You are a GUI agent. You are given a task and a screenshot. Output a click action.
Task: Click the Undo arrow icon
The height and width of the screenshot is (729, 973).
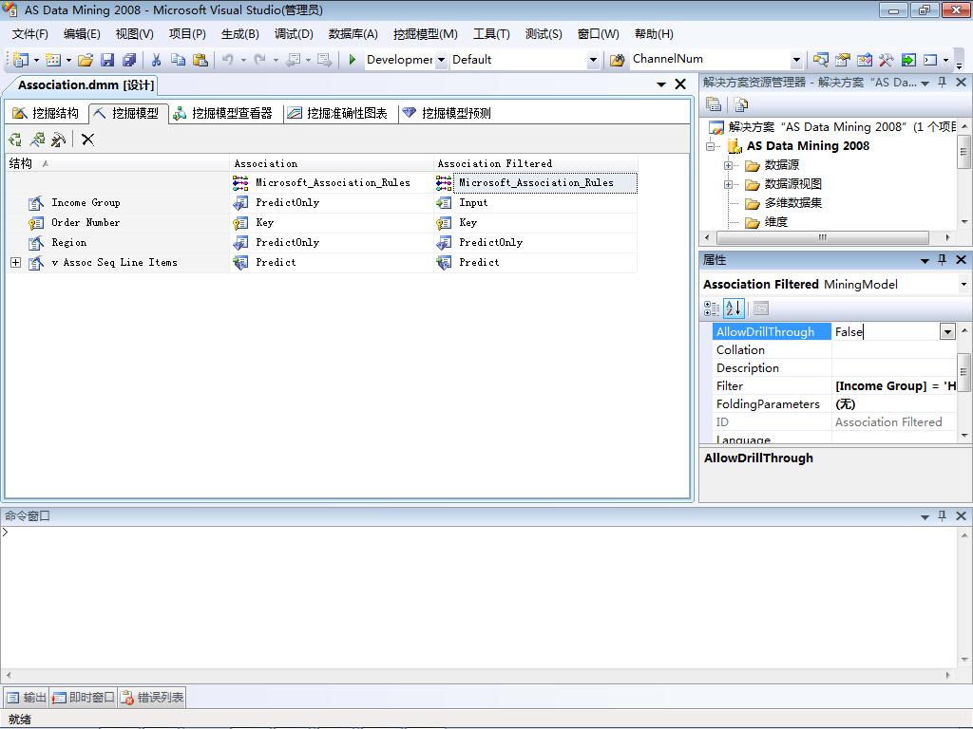[x=228, y=60]
